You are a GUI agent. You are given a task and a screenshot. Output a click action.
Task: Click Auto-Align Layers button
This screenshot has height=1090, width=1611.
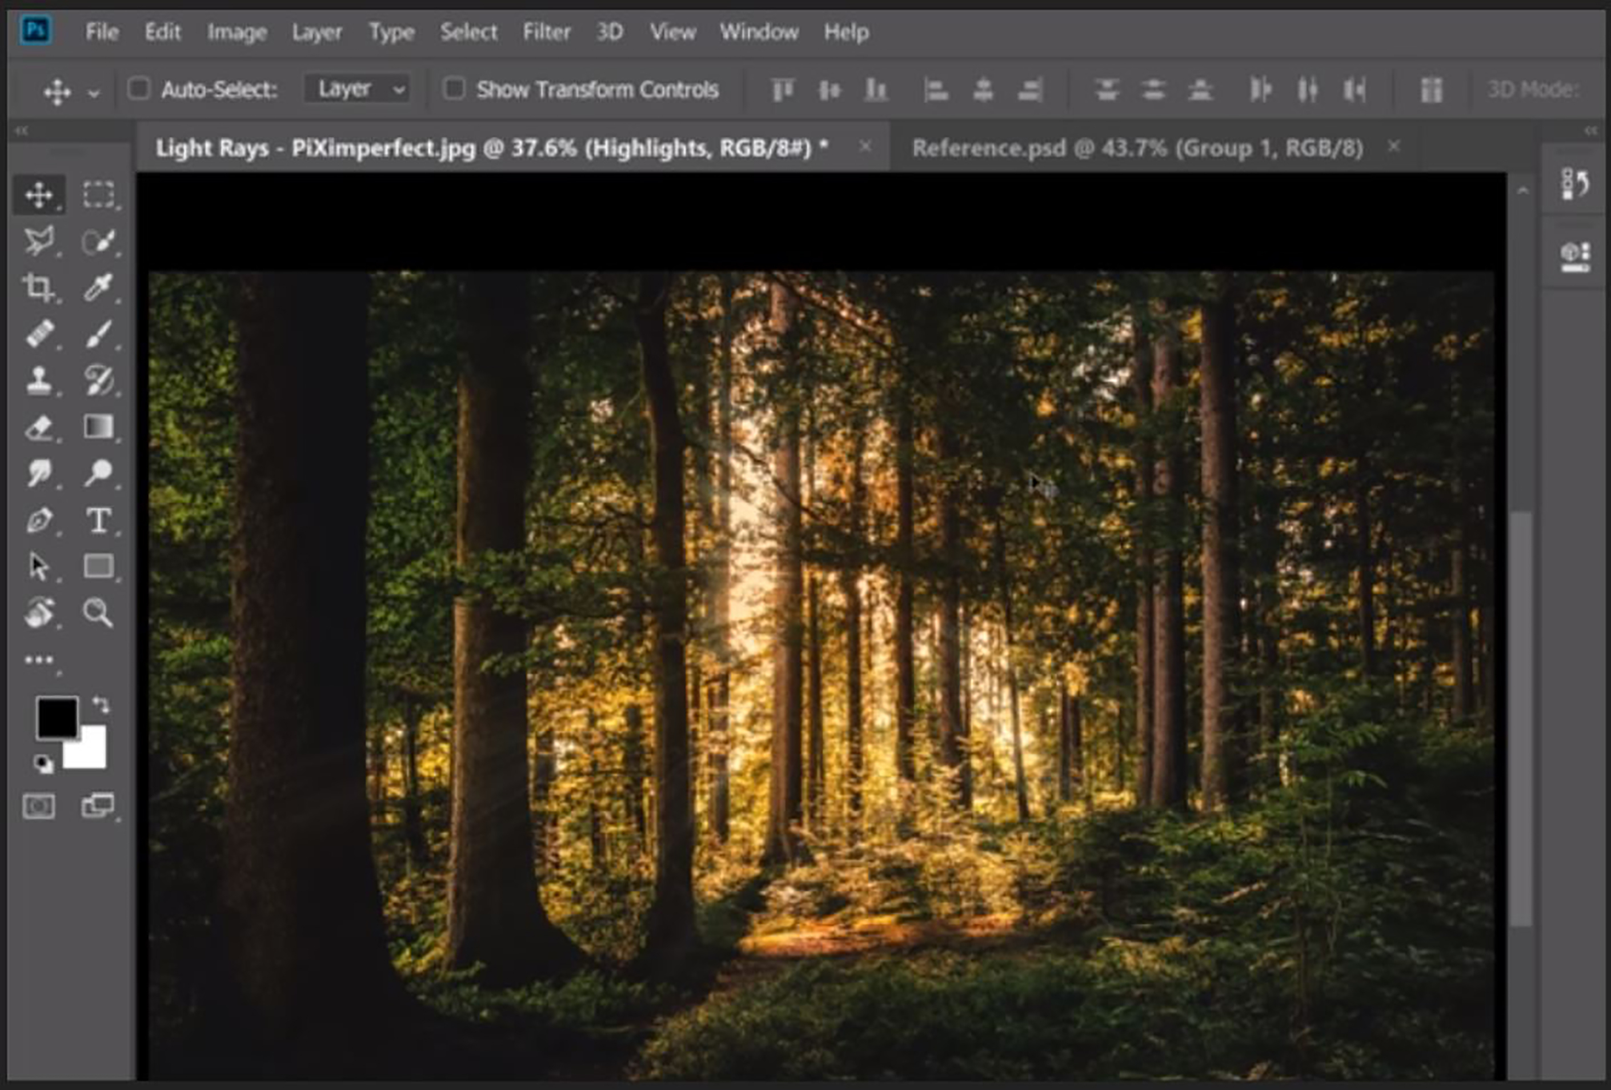click(x=1431, y=90)
